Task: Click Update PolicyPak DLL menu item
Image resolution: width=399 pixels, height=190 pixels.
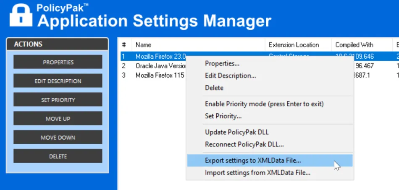Action: click(x=236, y=132)
